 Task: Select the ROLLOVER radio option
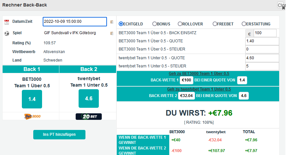coord(180,24)
